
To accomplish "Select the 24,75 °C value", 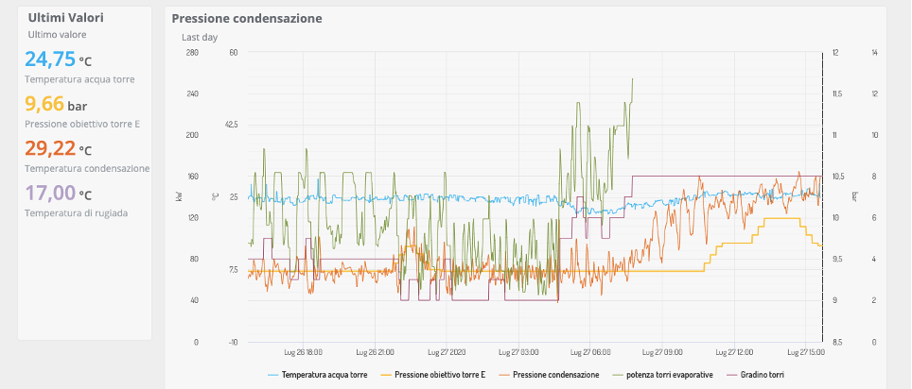I will (x=58, y=59).
